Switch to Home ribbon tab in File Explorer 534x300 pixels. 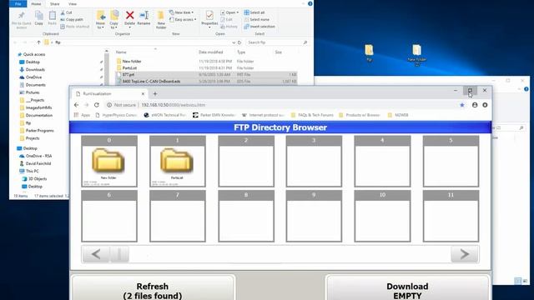click(36, 3)
